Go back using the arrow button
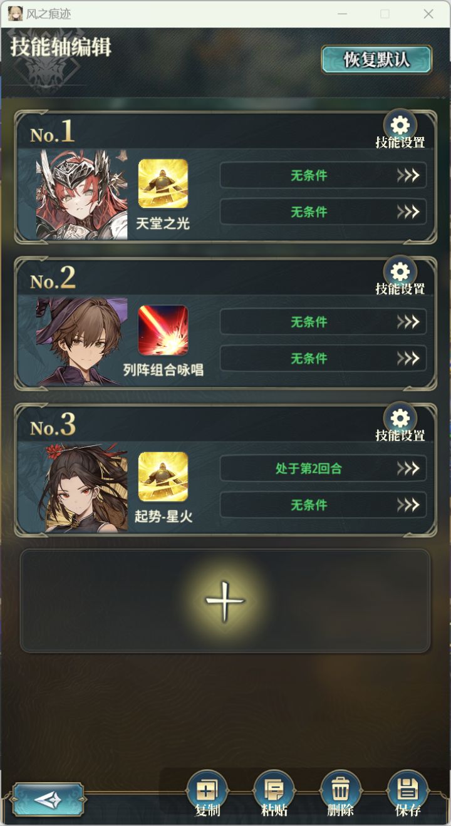Viewport: 451px width, 826px height. [48, 799]
